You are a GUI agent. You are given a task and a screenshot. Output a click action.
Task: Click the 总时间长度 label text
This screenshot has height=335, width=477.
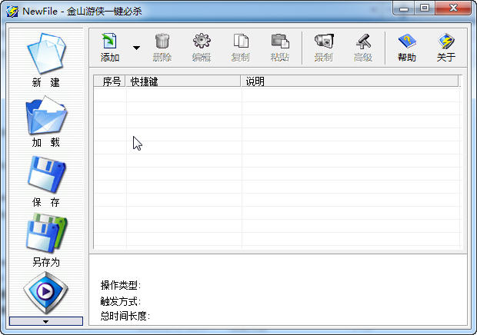(125, 316)
